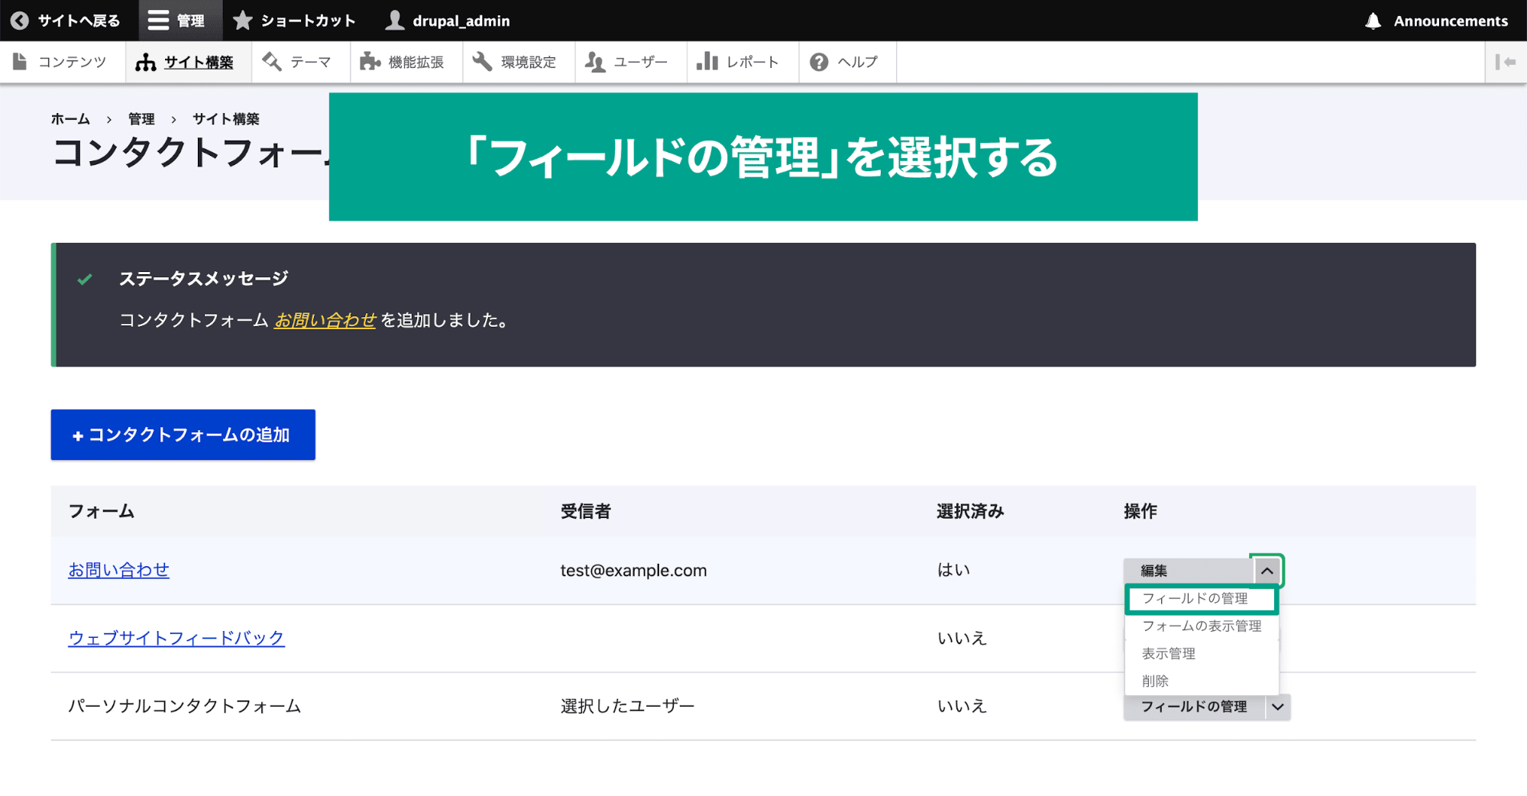This screenshot has height=796, width=1527.
Task: Click test@example.com recipient cell
Action: coord(633,571)
